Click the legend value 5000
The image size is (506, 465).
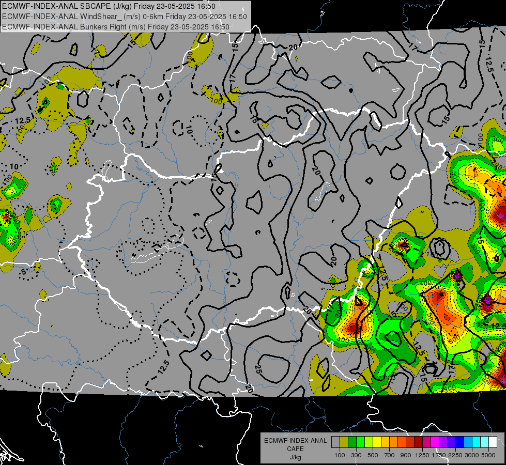click(x=488, y=455)
